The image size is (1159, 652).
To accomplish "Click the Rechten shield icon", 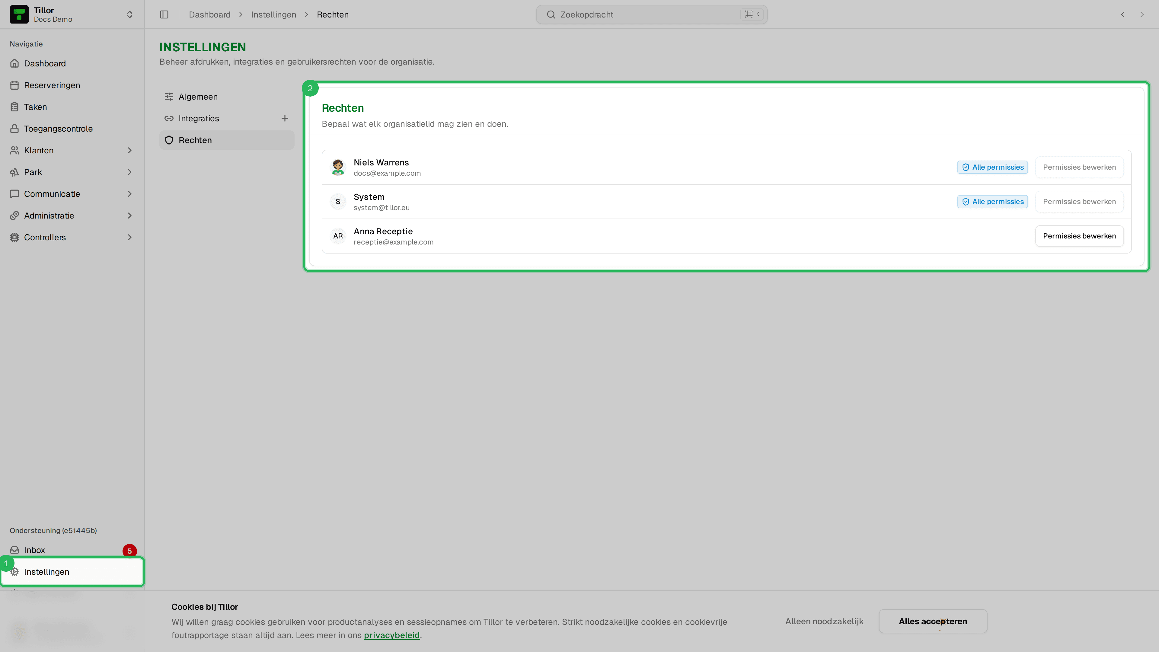I will 169,140.
